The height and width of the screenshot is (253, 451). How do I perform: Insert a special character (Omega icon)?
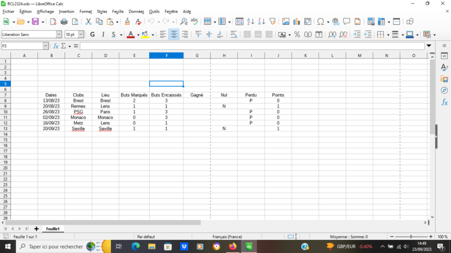tap(320, 22)
